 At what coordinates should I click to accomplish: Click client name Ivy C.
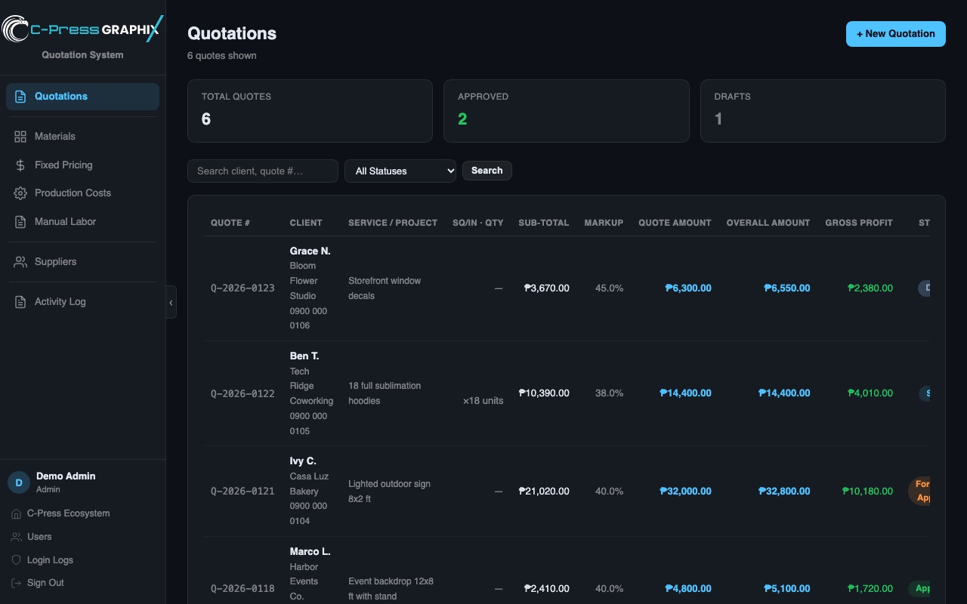point(303,461)
